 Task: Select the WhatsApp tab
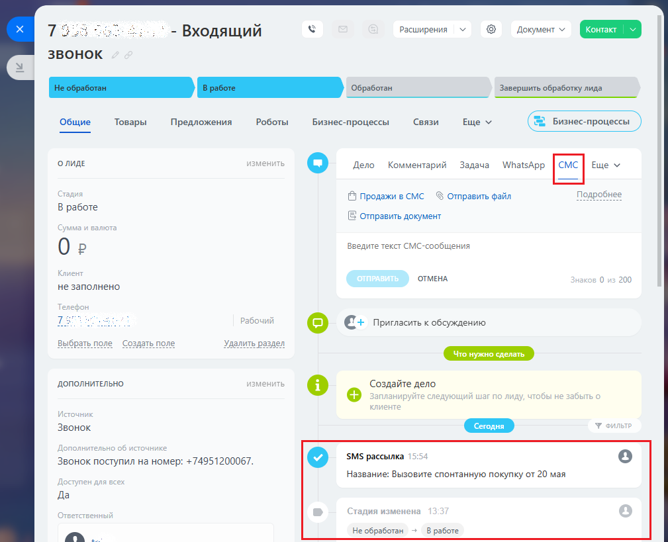tap(523, 165)
